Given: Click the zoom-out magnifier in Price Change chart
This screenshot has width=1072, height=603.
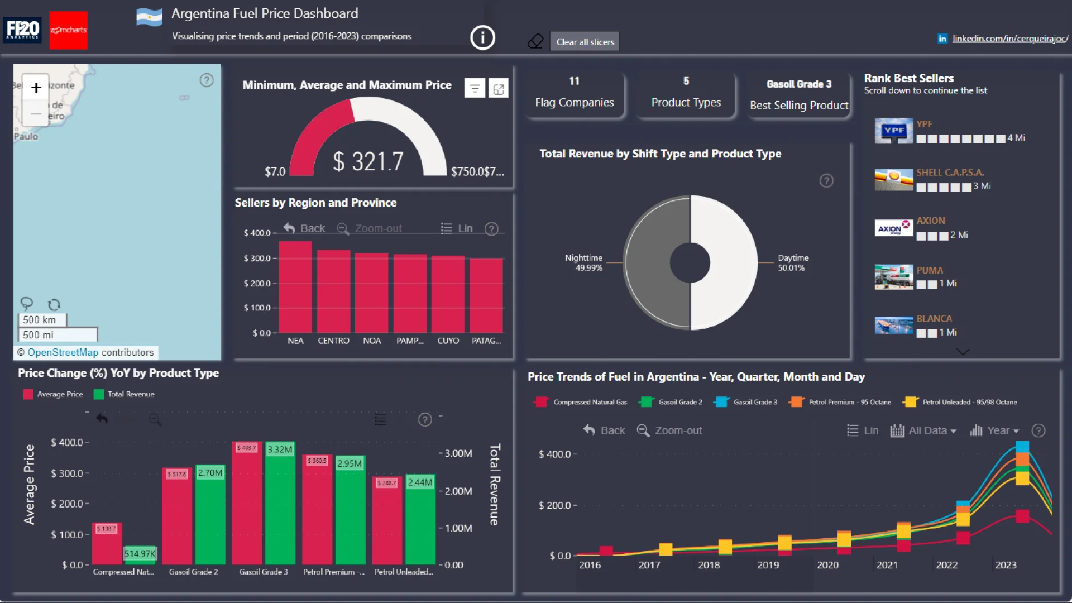Looking at the screenshot, I should coord(155,419).
